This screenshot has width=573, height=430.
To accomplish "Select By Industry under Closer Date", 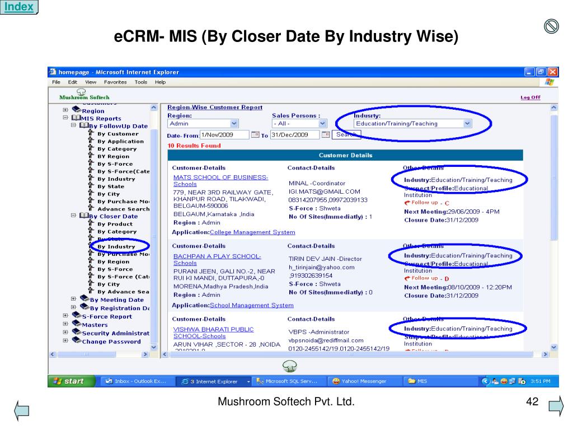I will (x=116, y=247).
